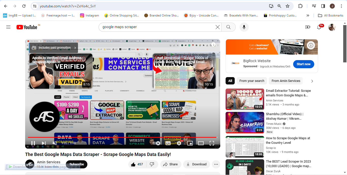The image size is (347, 175).
Task: Open the three-dot more actions menu
Action: coord(216,164)
